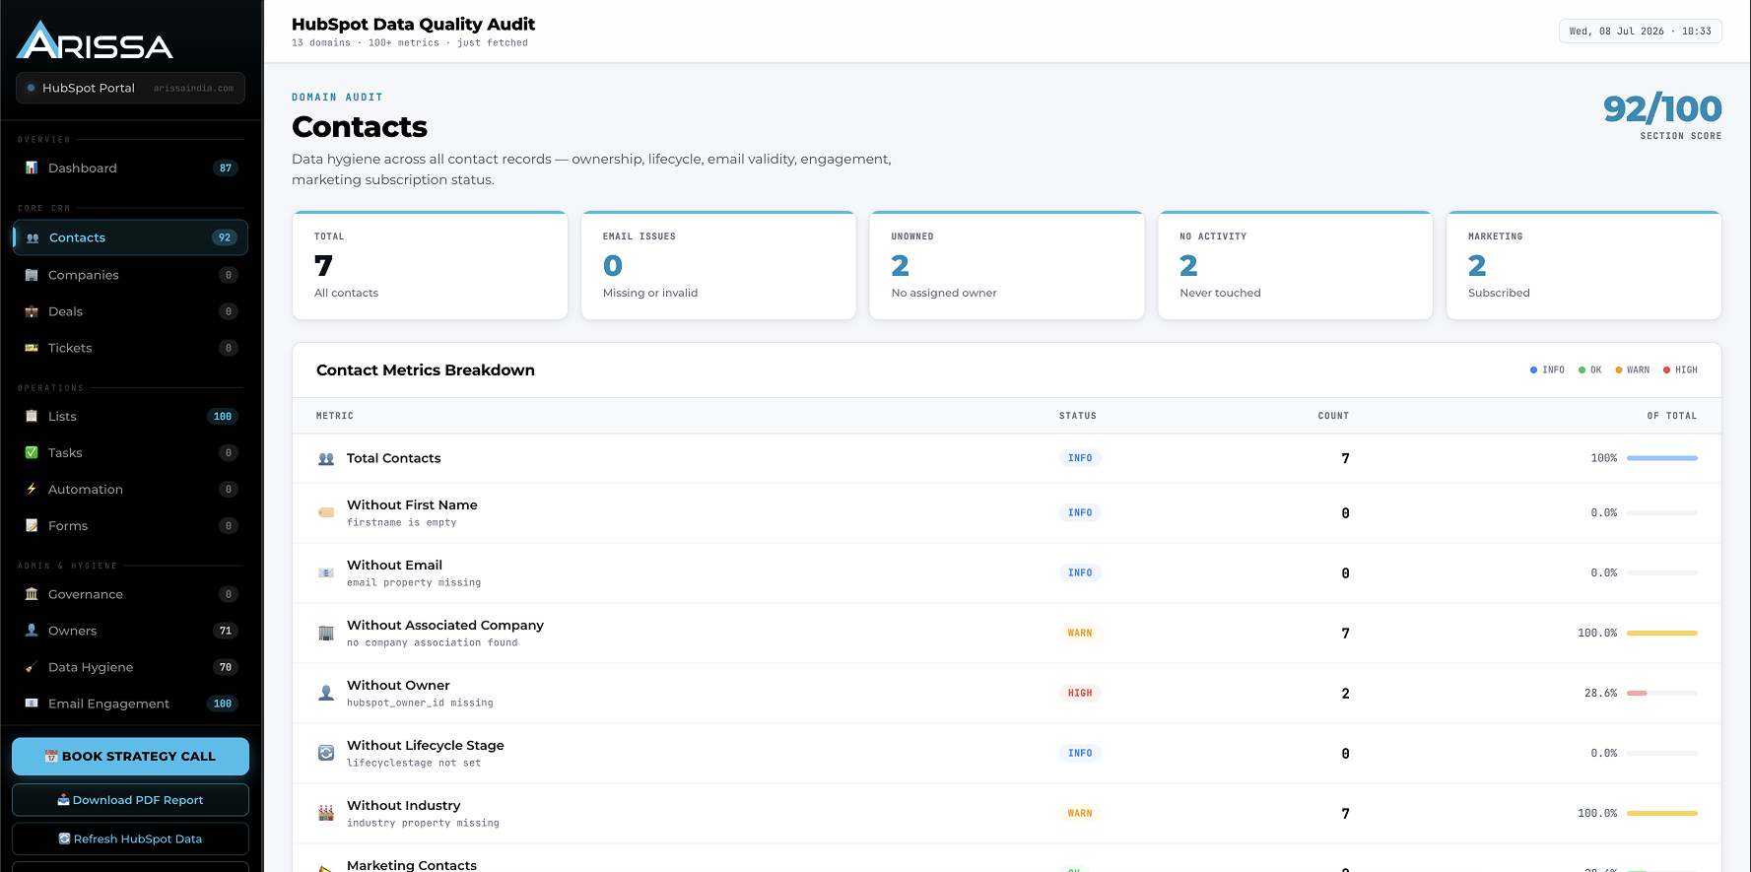The width and height of the screenshot is (1751, 872).
Task: Click the Contact Metrics Breakdown heading
Action: 426,370
